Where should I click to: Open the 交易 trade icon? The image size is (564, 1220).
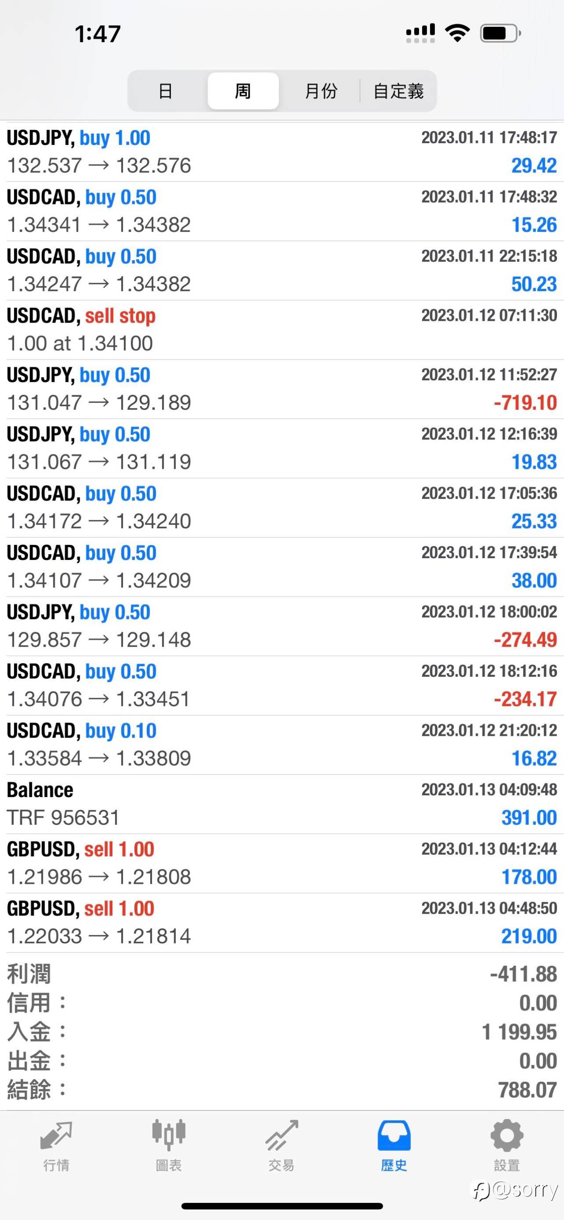282,1135
